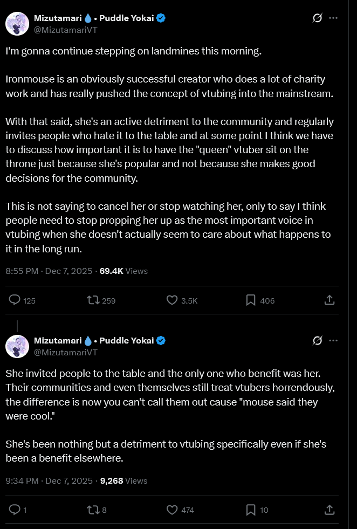Open the 9:34 PM Dec 7 timestamp
The height and width of the screenshot is (529, 357).
click(x=50, y=480)
